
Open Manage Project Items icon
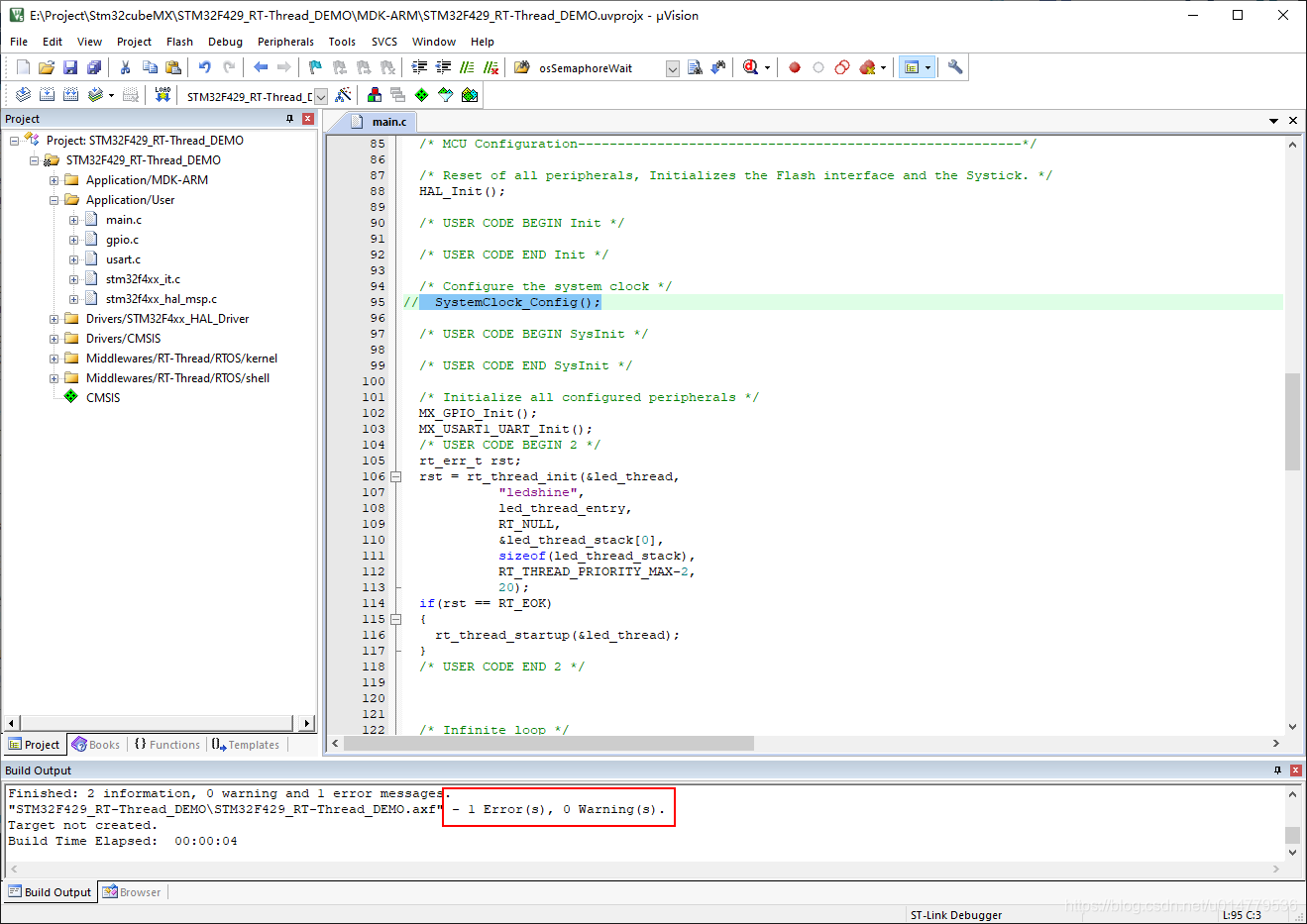[375, 95]
